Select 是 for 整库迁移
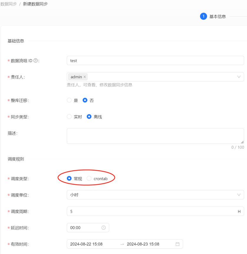Screen dimensions: 247x254 [69, 100]
